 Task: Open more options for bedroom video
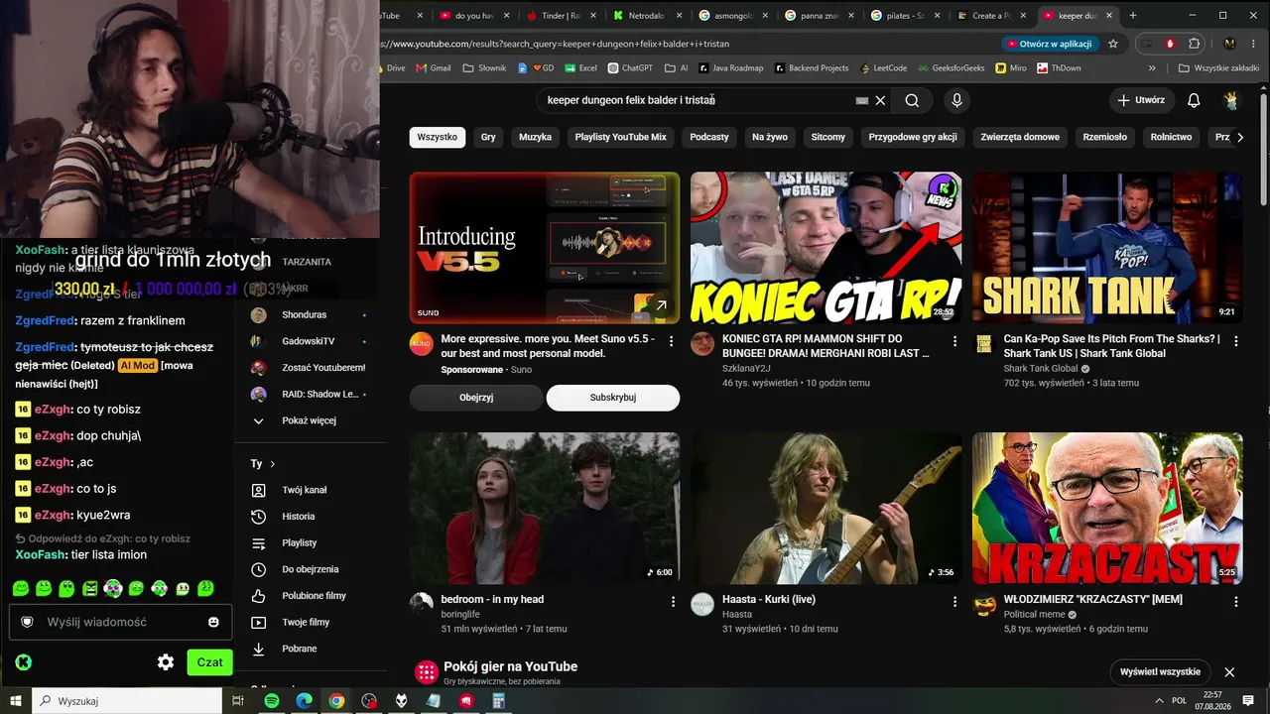point(674,602)
